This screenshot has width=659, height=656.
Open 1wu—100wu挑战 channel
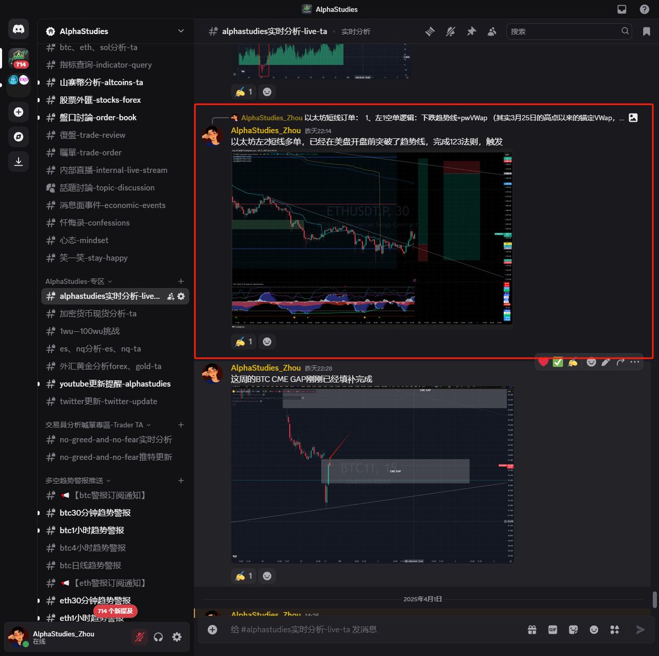(x=115, y=331)
